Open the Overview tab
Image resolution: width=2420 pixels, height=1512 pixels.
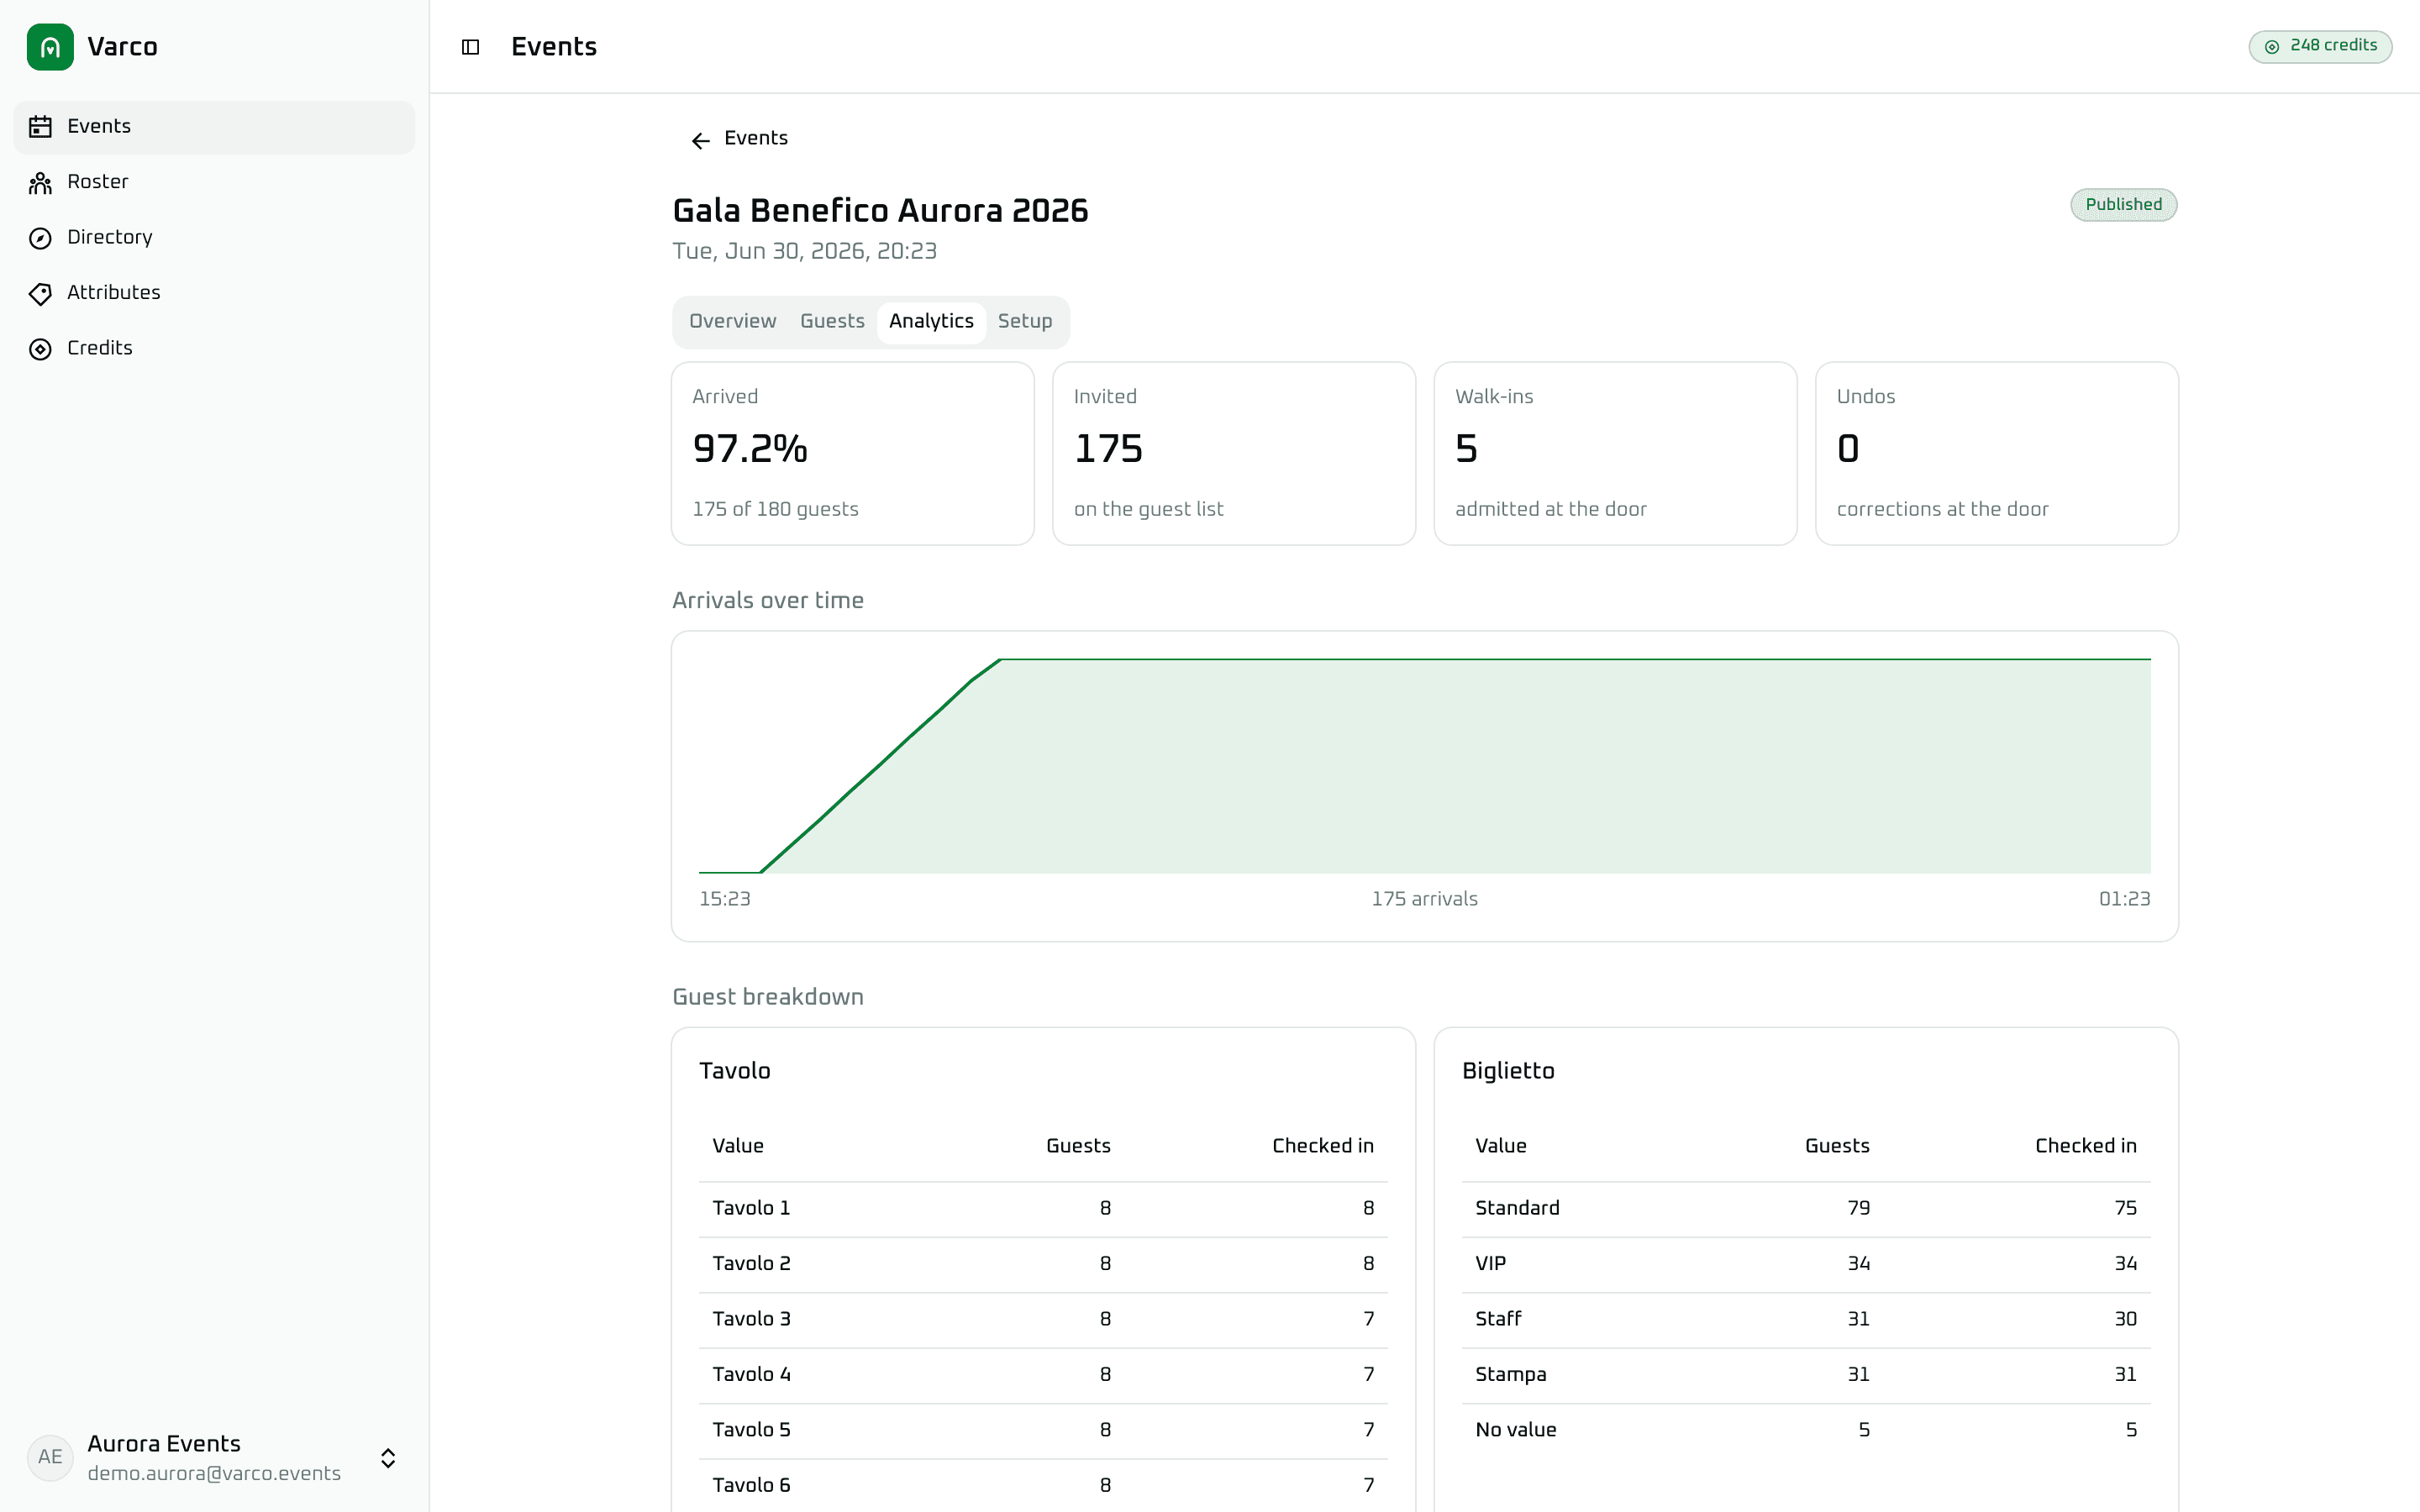(732, 321)
